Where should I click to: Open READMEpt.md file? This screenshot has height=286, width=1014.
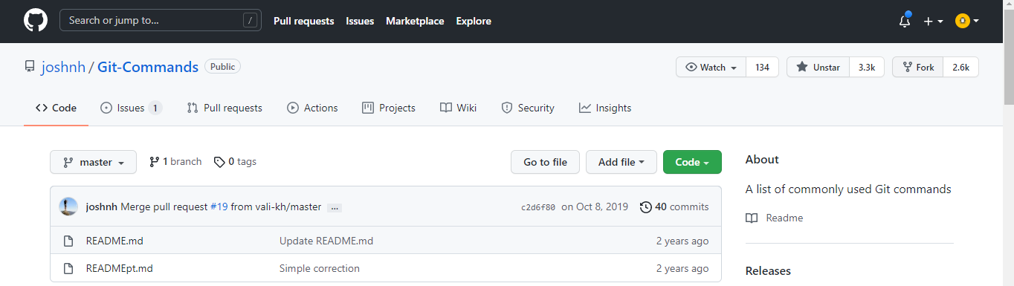point(119,268)
